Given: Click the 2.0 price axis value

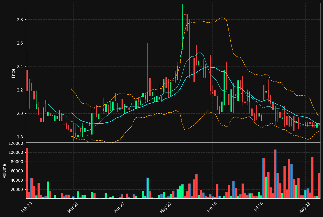Looking at the screenshot, I should (20, 113).
